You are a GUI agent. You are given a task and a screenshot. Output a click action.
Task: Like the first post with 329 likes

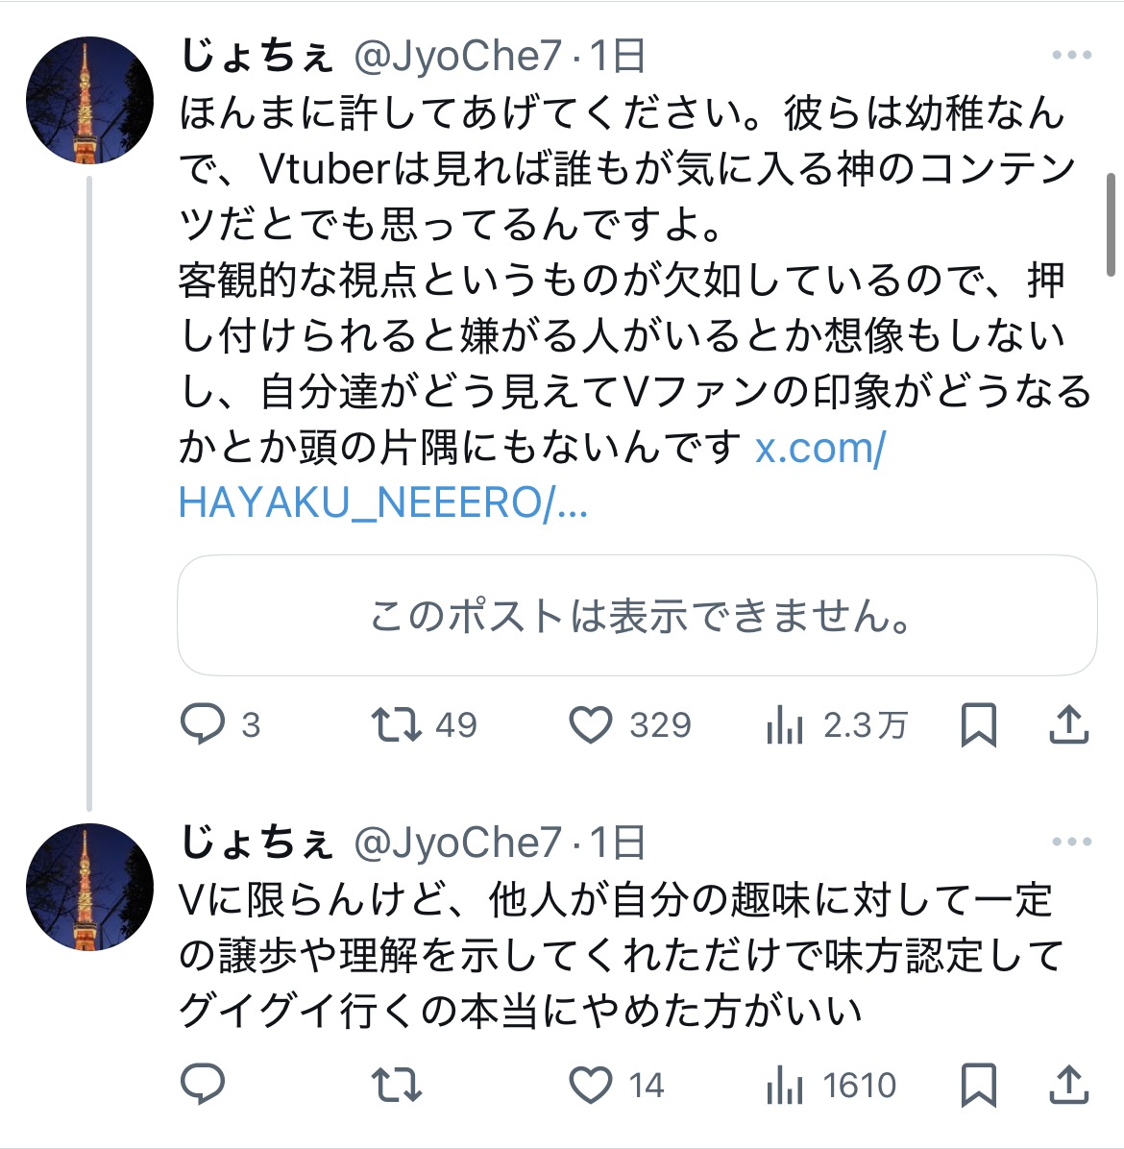click(x=591, y=724)
